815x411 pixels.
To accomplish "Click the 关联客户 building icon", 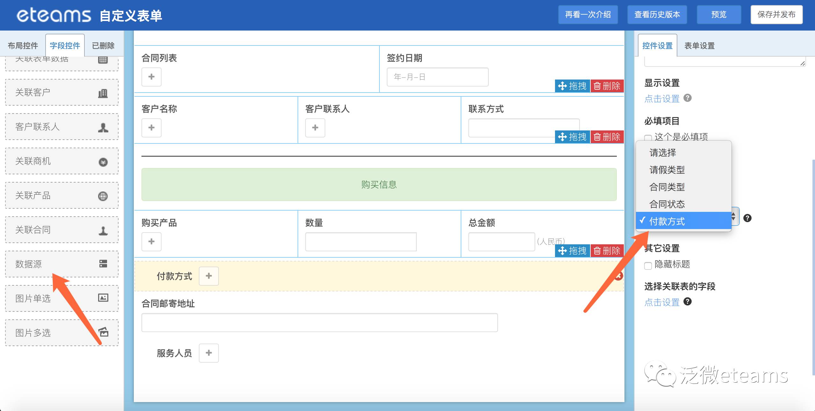I will tap(103, 93).
